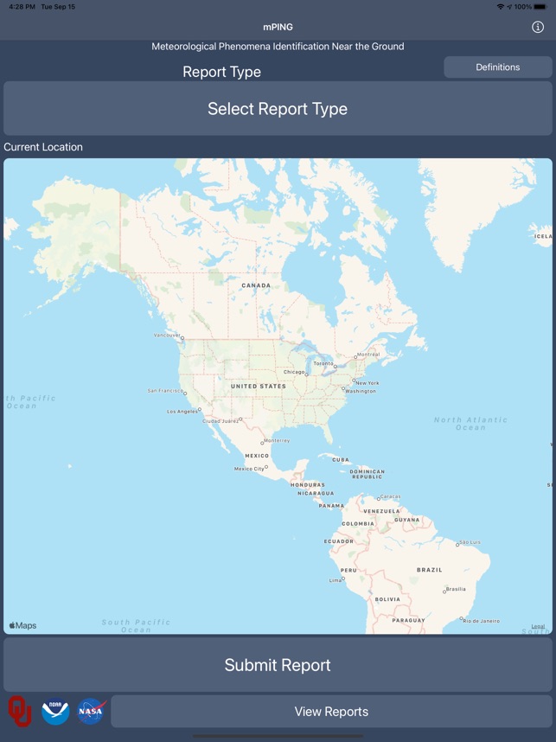This screenshot has height=742, width=556.
Task: Tap the Vancouver marker on the map
Action: 182,337
